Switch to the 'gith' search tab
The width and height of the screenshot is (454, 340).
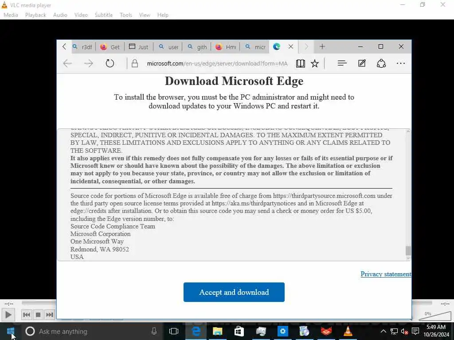197,47
